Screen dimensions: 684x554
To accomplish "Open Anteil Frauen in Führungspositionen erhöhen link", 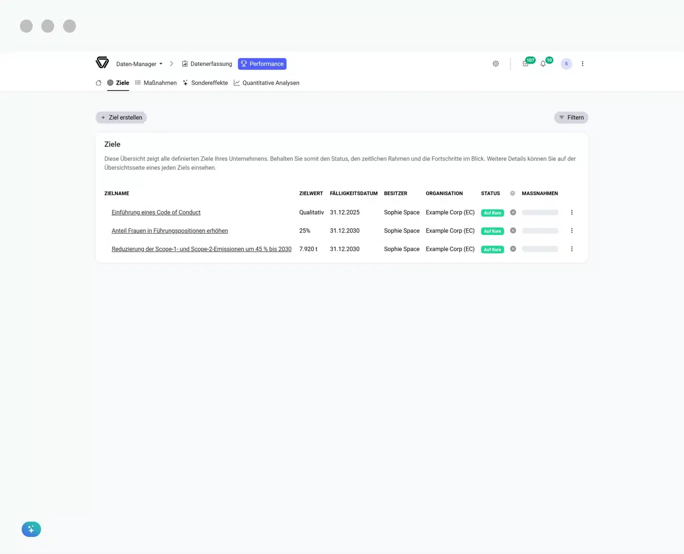I will coord(170,231).
